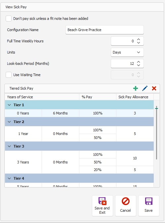Image resolution: width=165 pixels, height=223 pixels.
Task: Collapse the Tier 1 group
Action: (x=9, y=105)
